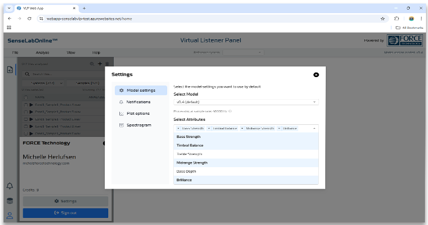The image size is (428, 225).
Task: Open the Model settings section
Action: tap(141, 90)
